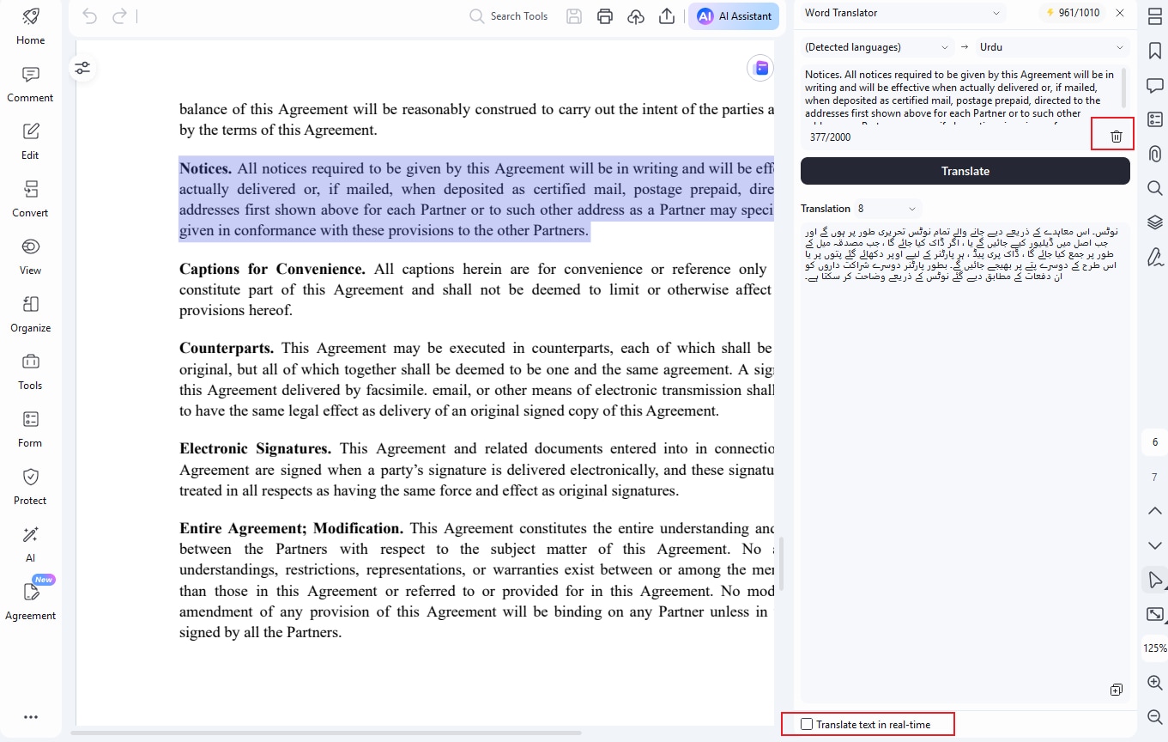Open the signature pen panel
The height and width of the screenshot is (742, 1168).
(1155, 256)
